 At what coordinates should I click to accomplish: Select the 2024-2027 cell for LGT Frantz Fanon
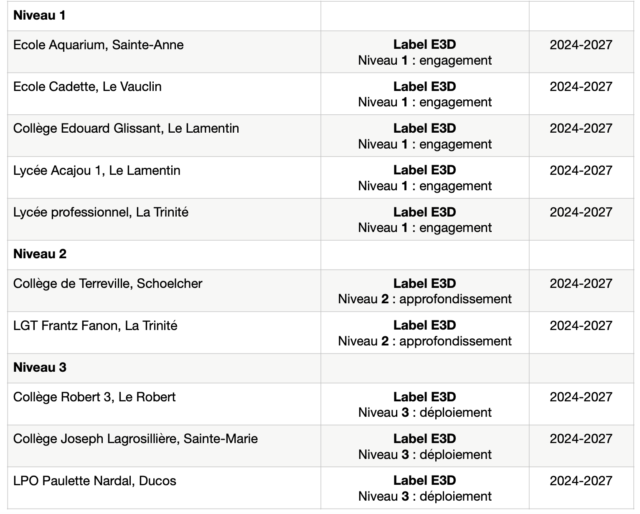[x=581, y=333]
